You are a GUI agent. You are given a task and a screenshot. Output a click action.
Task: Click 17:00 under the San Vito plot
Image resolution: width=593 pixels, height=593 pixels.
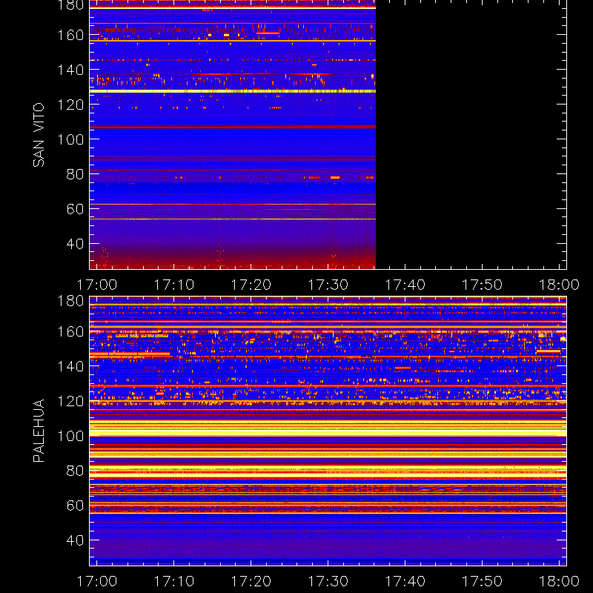(x=97, y=285)
